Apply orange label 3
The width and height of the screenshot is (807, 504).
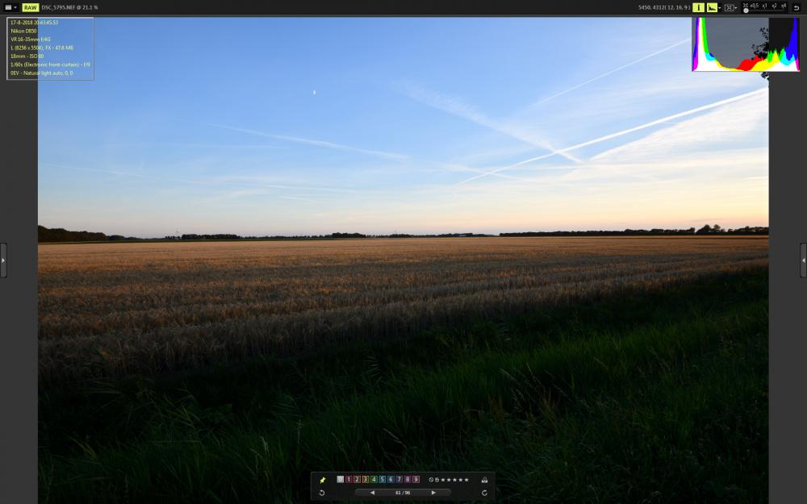click(366, 479)
